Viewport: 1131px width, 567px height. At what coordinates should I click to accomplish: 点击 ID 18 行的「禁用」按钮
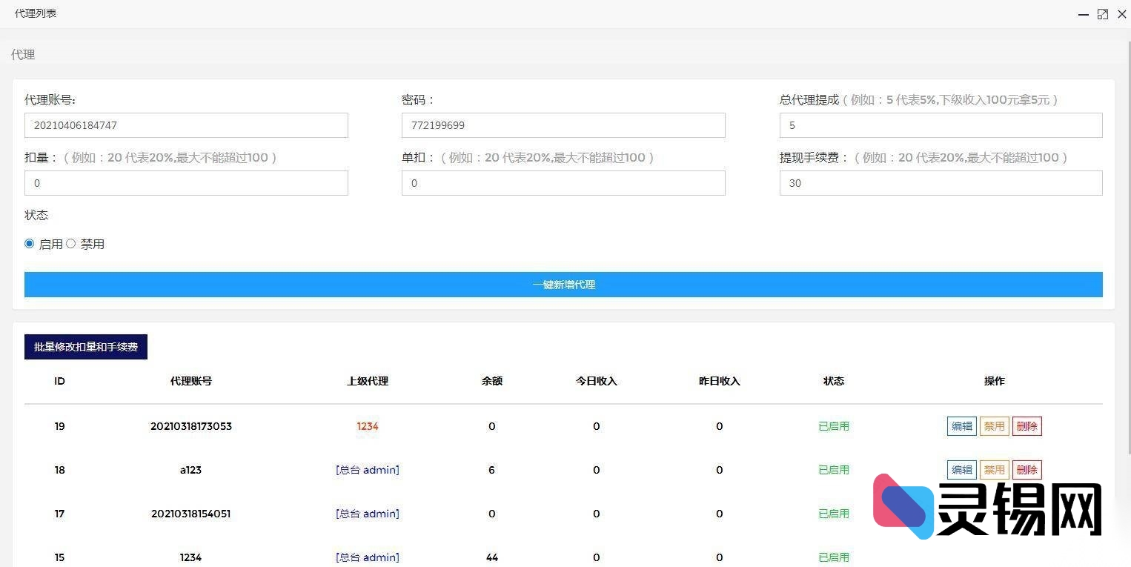click(994, 470)
